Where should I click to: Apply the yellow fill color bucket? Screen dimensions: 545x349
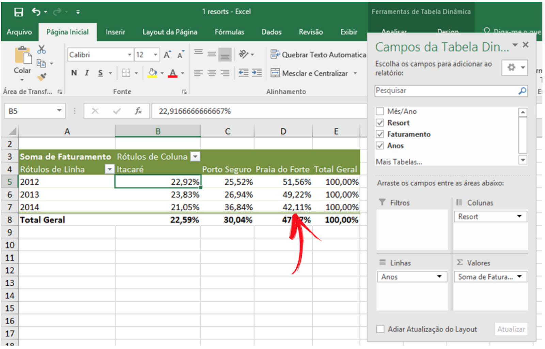153,73
